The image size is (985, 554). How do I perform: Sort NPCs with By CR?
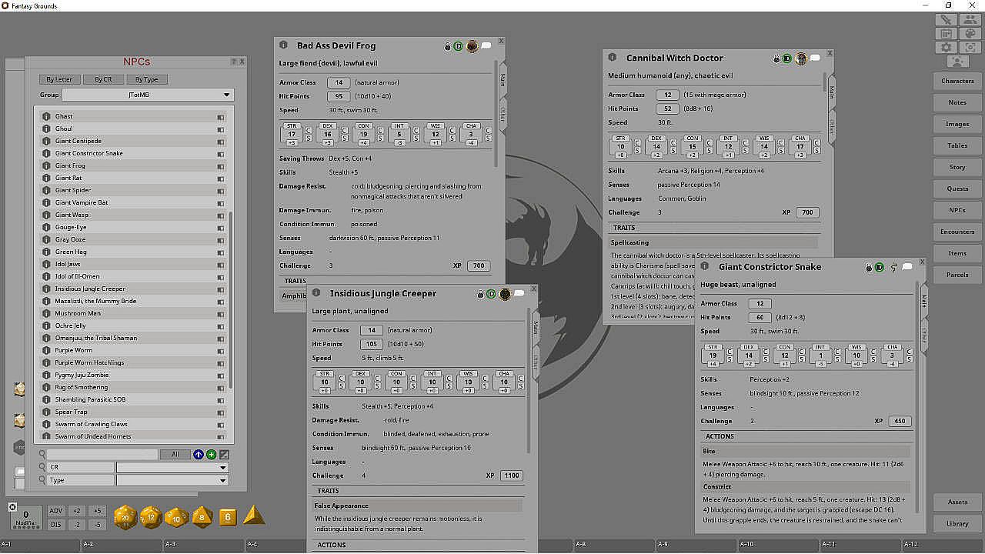pyautogui.click(x=103, y=79)
